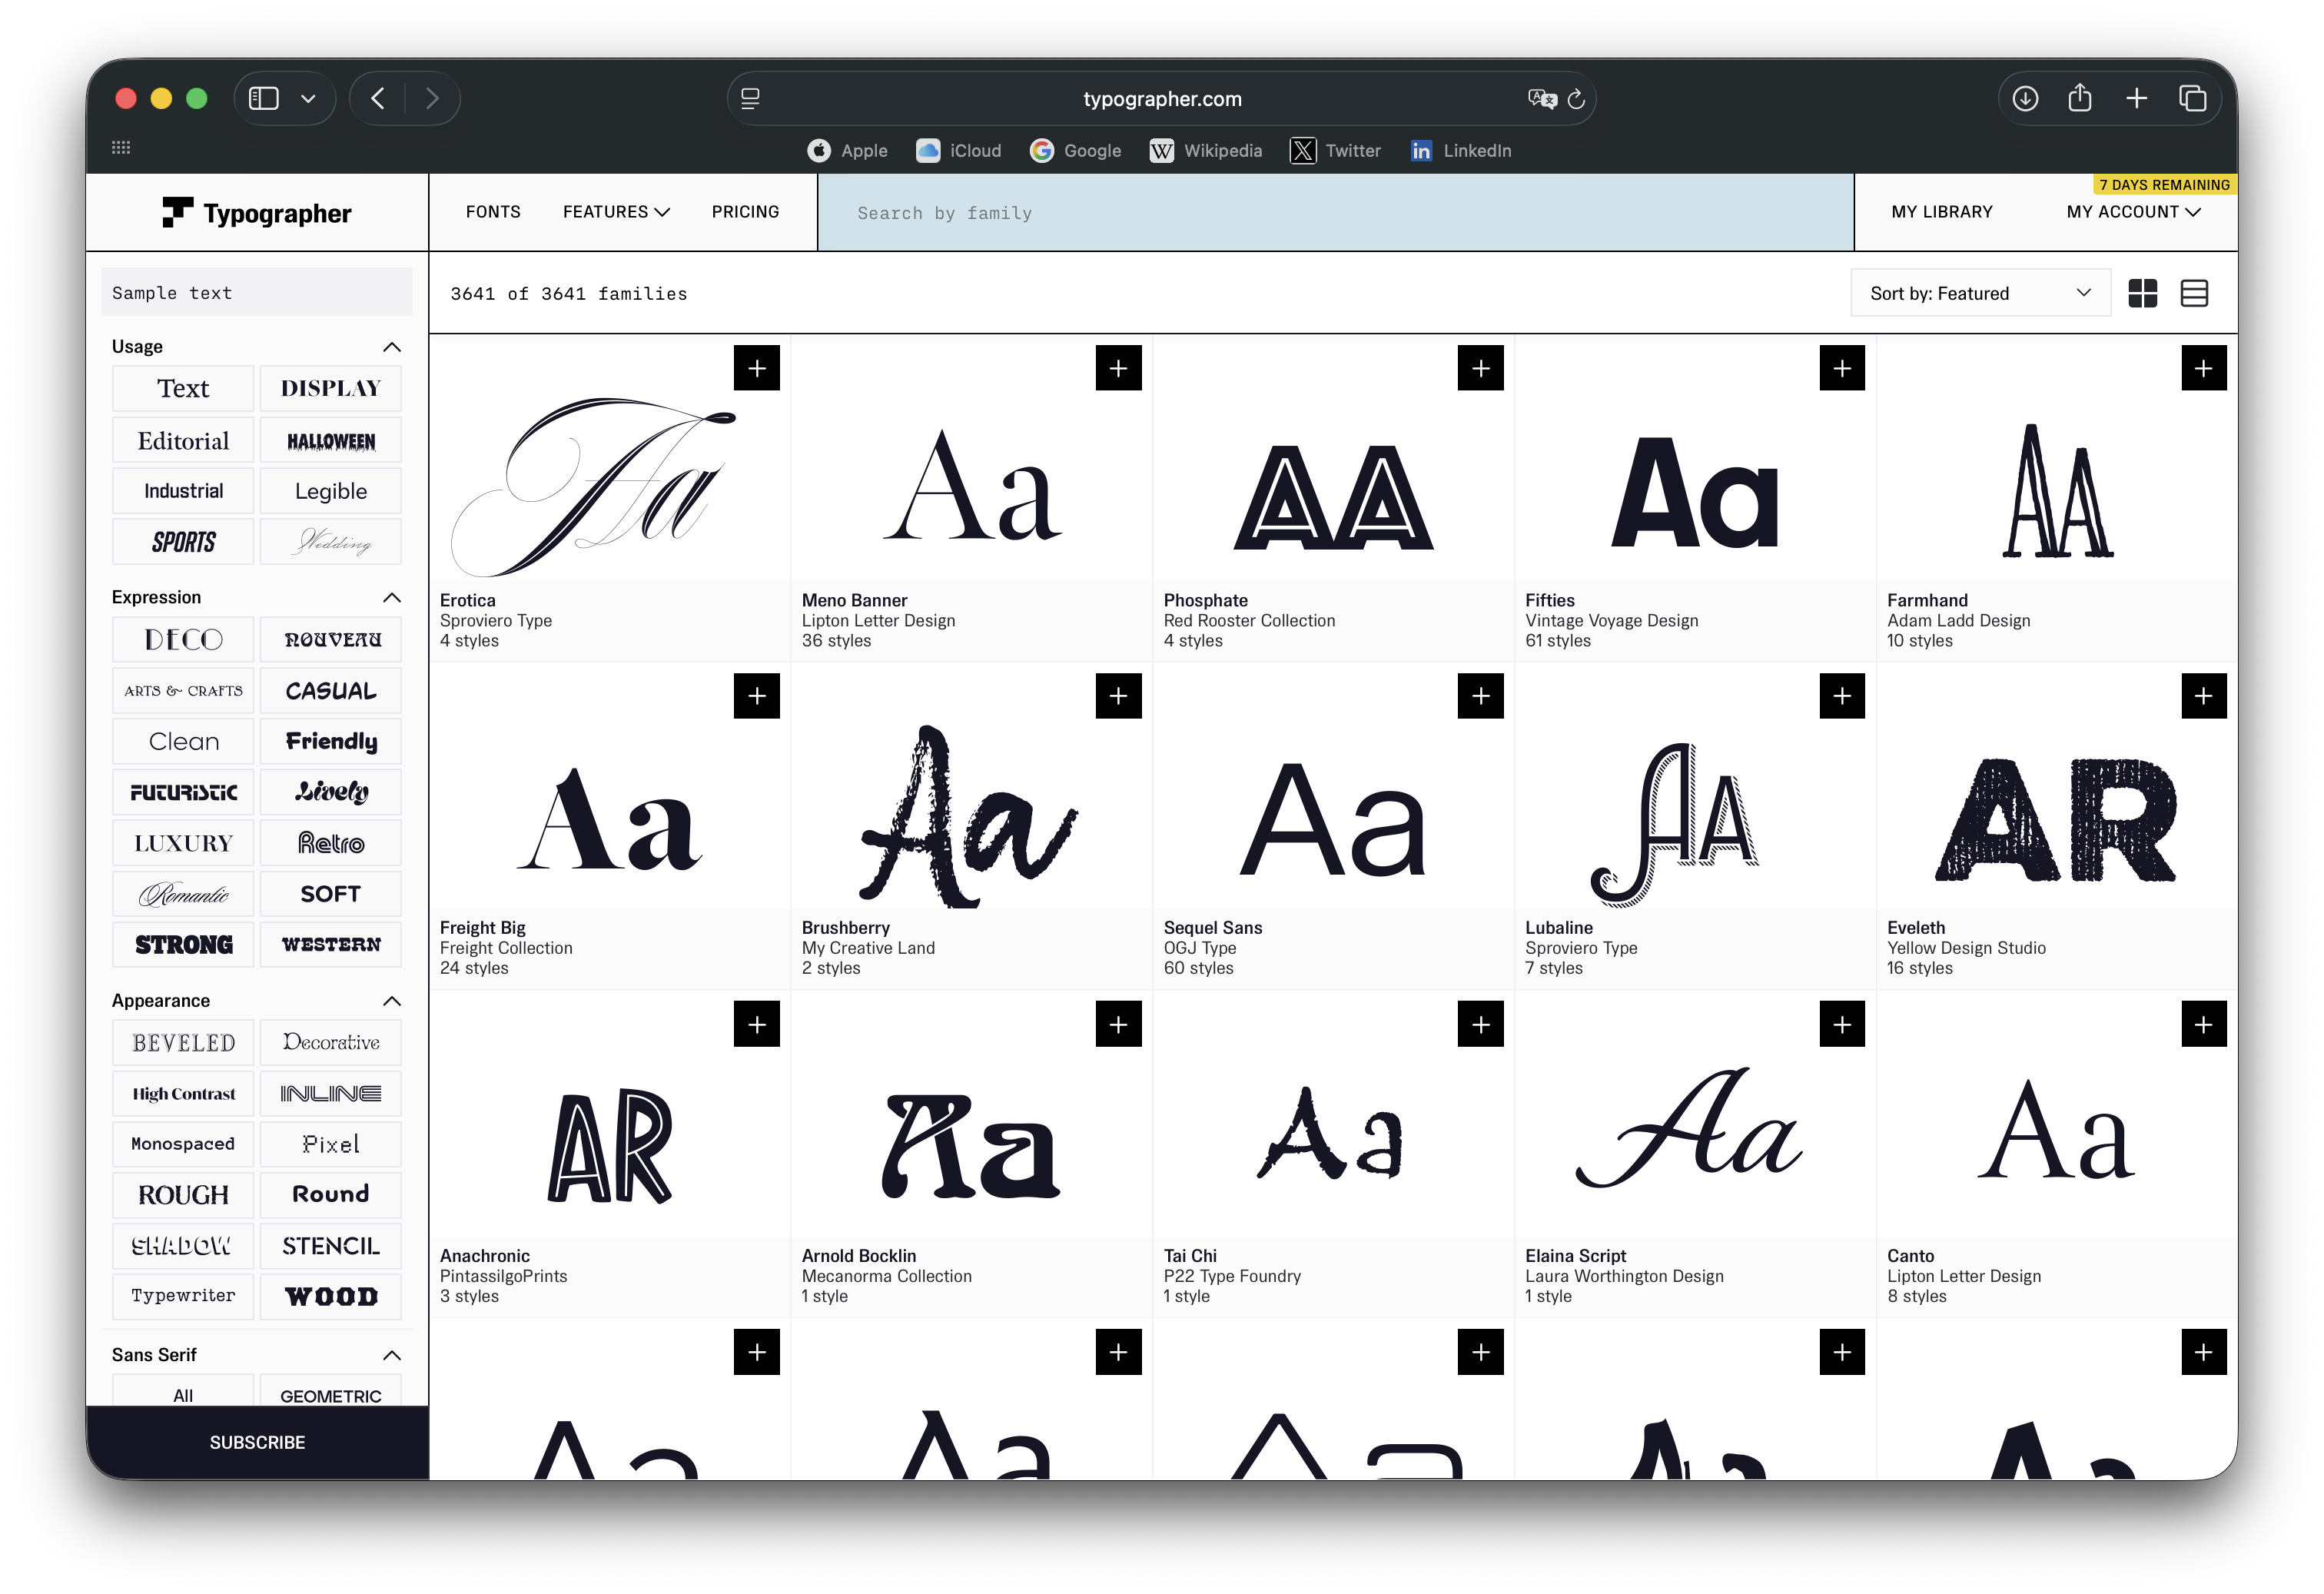Add Erotica font to library

[756, 368]
